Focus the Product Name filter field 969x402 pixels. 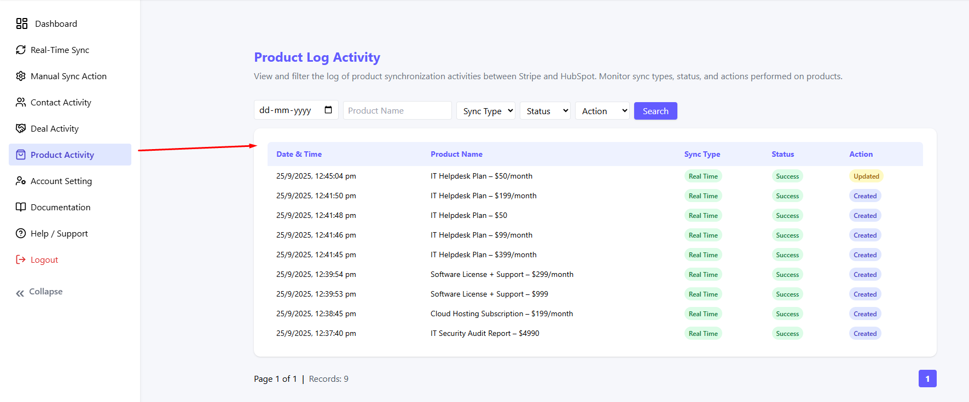click(x=397, y=110)
